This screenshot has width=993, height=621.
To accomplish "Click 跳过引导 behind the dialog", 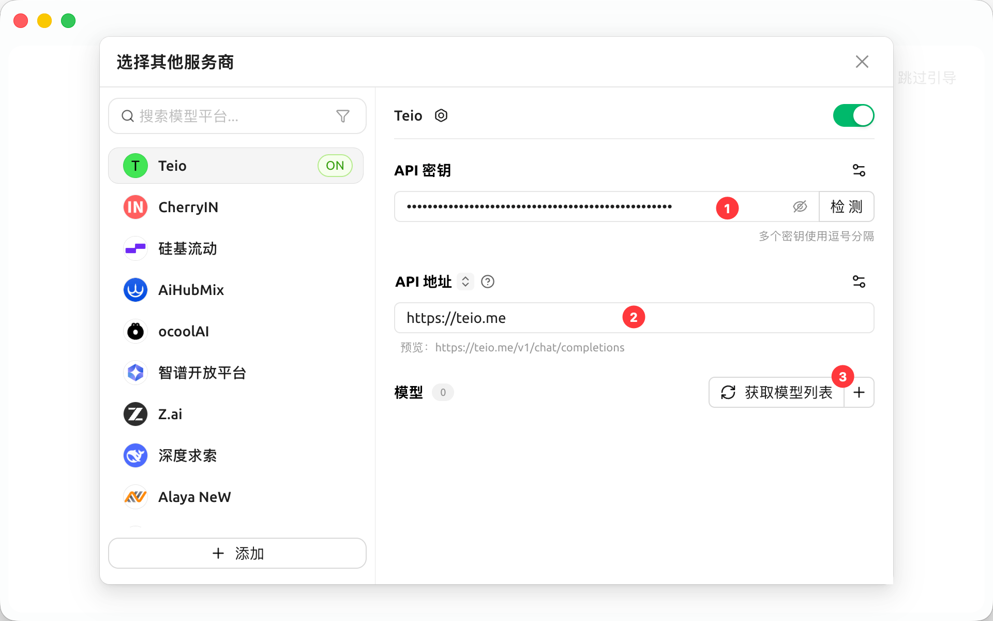I will [927, 78].
